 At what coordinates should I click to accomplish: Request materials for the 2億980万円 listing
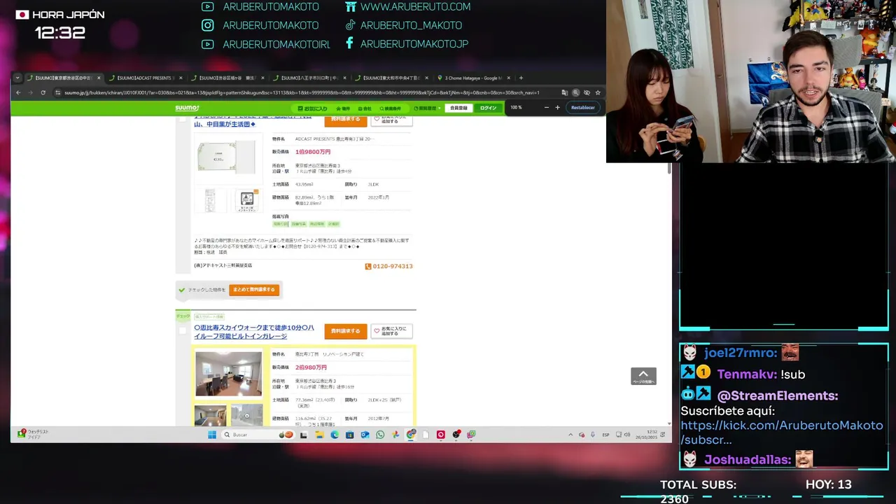(345, 331)
